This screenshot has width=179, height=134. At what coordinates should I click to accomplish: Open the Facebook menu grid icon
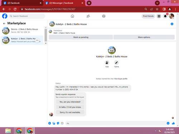[x=159, y=16]
